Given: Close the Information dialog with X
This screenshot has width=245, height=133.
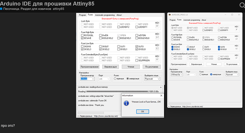Looking at the screenshot, I should 161,95.
